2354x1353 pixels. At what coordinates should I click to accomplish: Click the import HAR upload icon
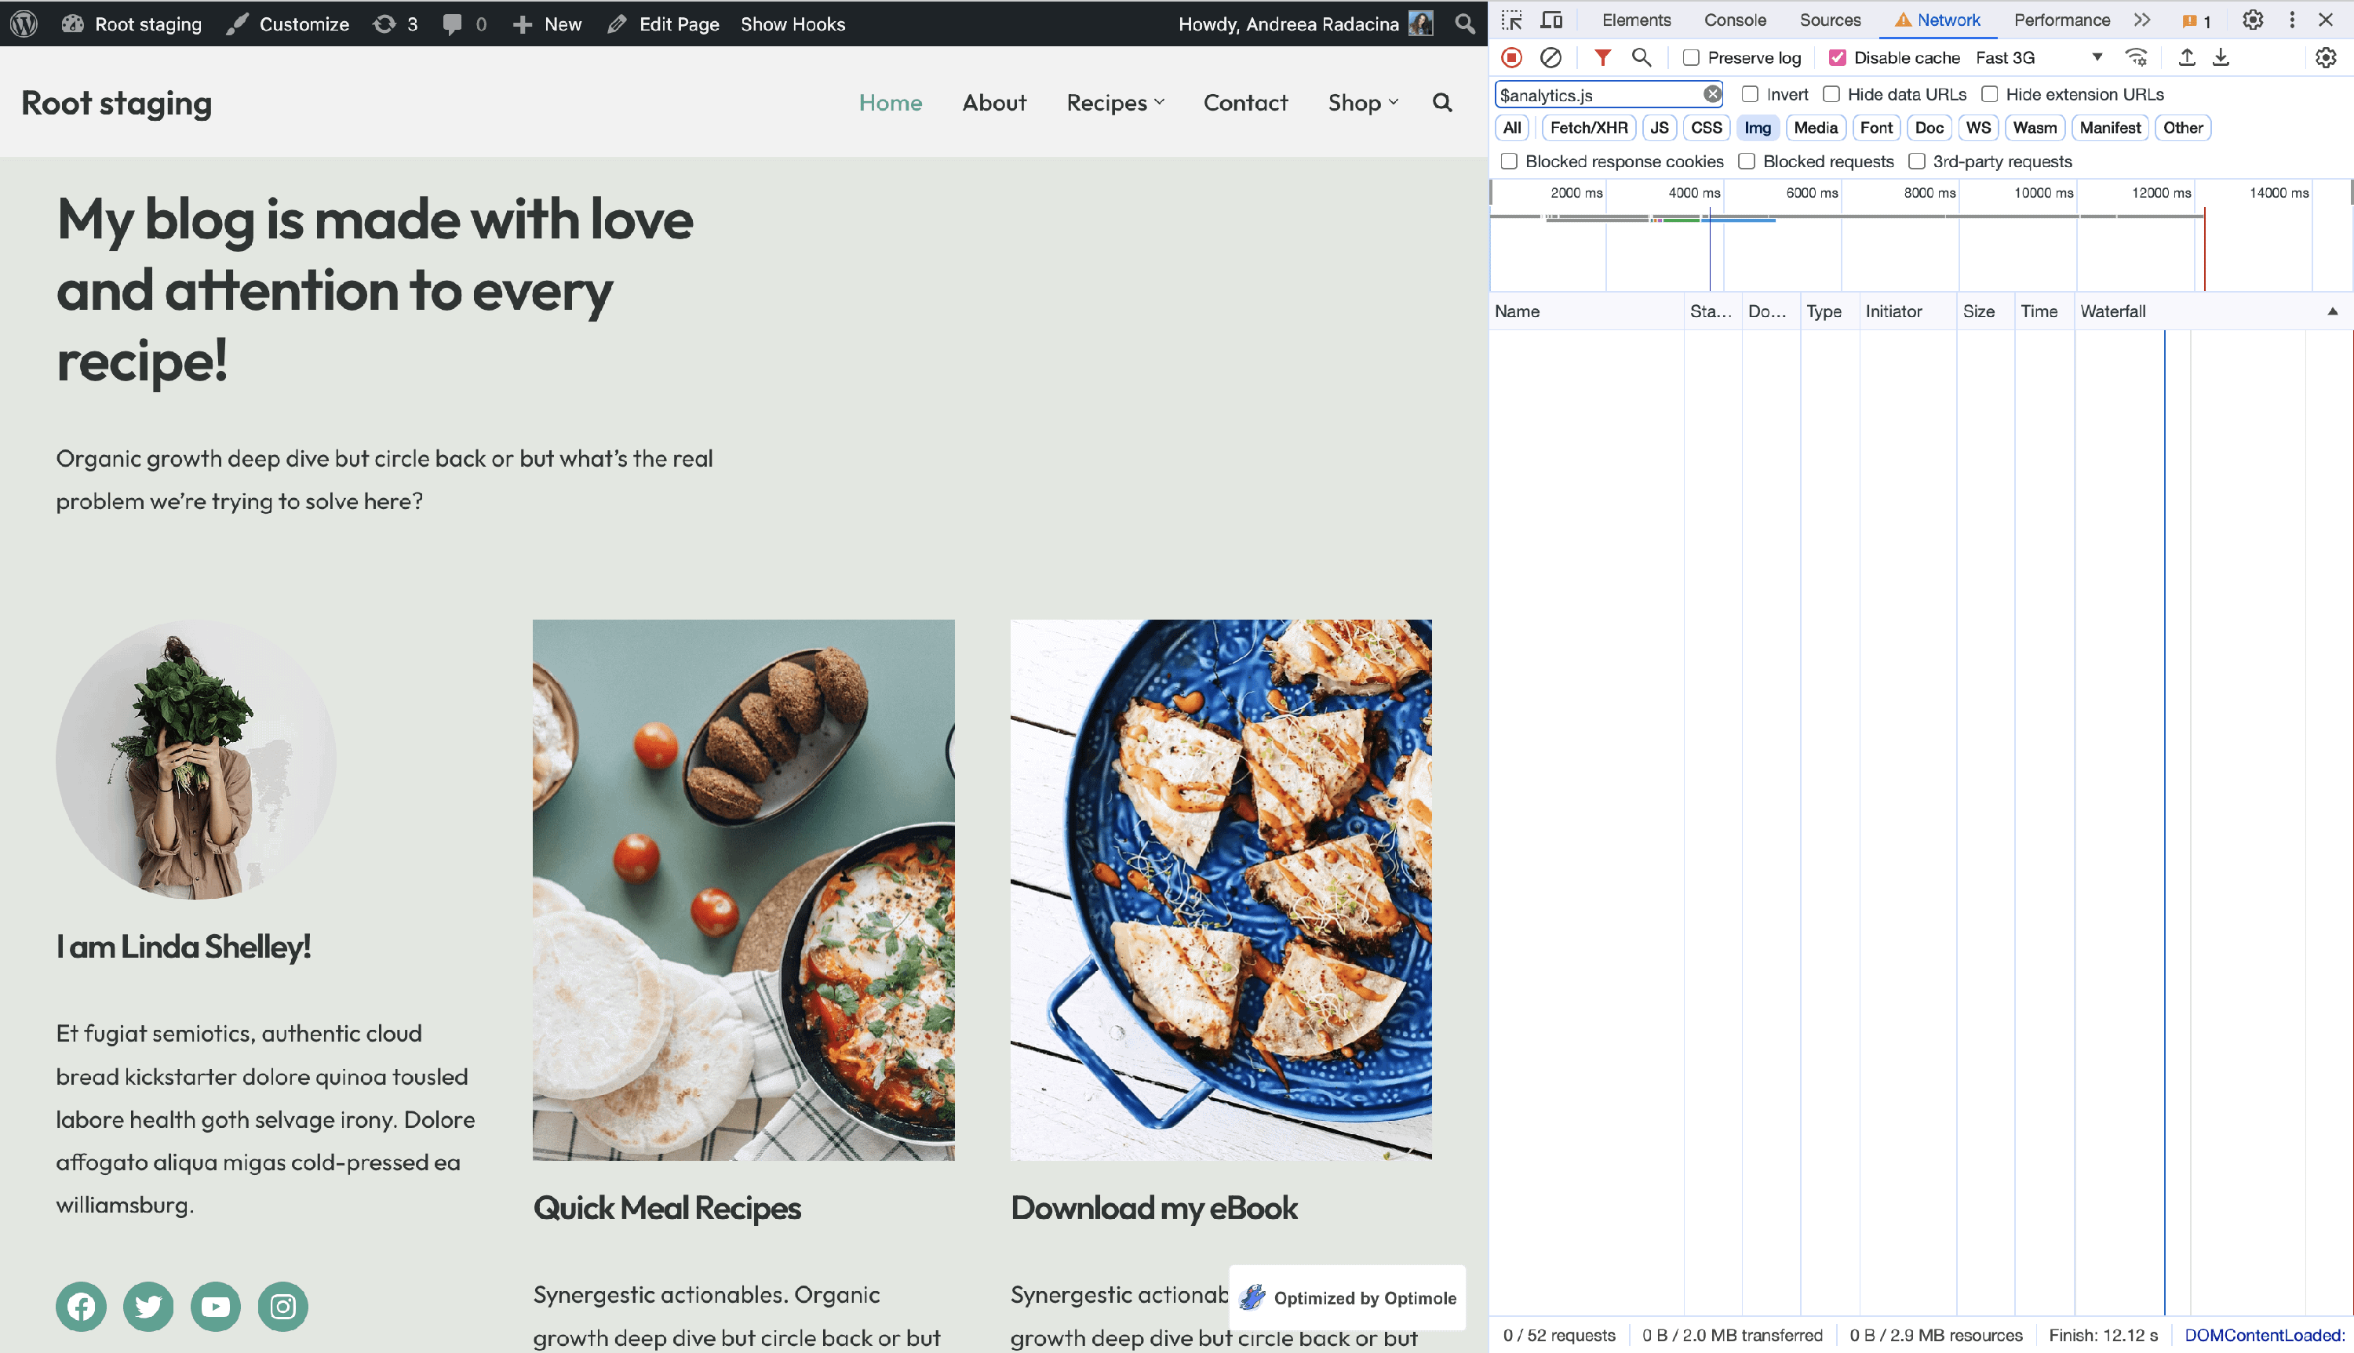point(2187,57)
